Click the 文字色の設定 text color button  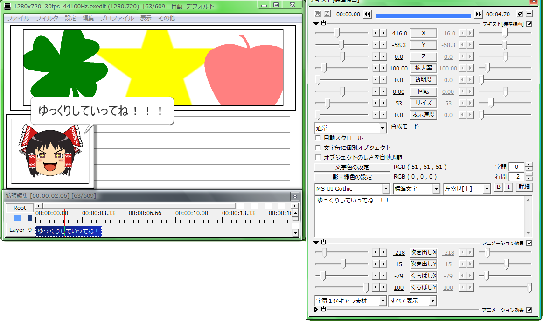pyautogui.click(x=352, y=167)
